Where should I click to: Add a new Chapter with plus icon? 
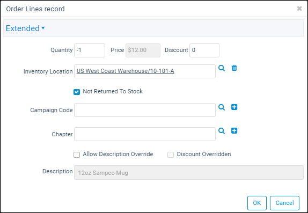[x=234, y=131]
